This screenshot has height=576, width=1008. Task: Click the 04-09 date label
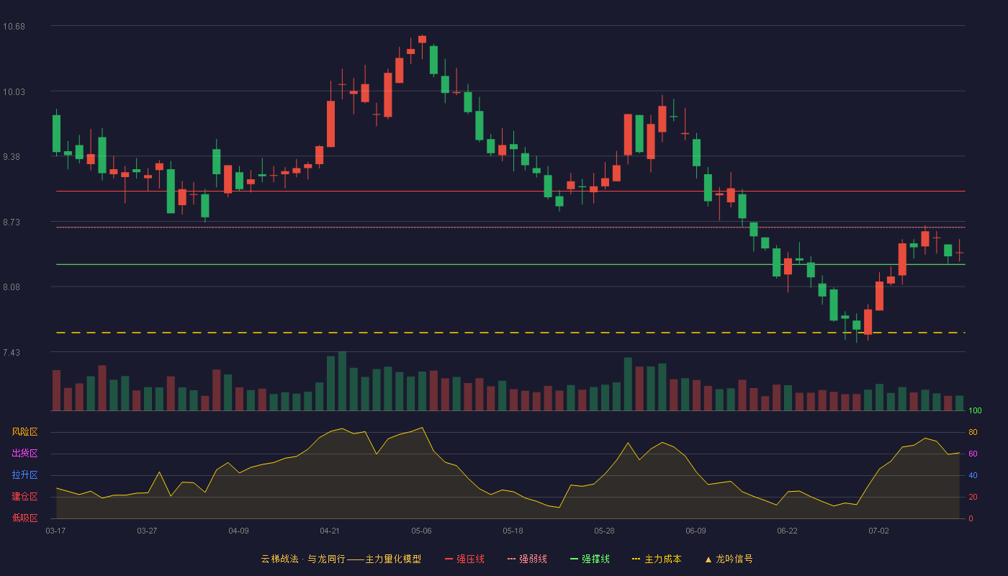(x=238, y=531)
